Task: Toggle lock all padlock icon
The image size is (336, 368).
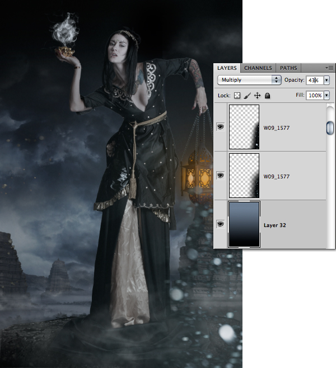Action: [x=267, y=96]
